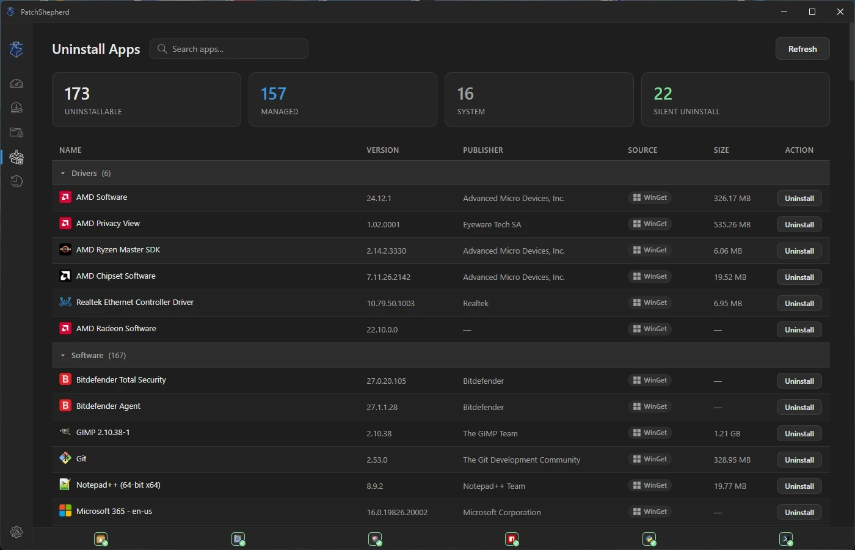Click the 16 System stat card
The width and height of the screenshot is (855, 550).
click(x=539, y=100)
